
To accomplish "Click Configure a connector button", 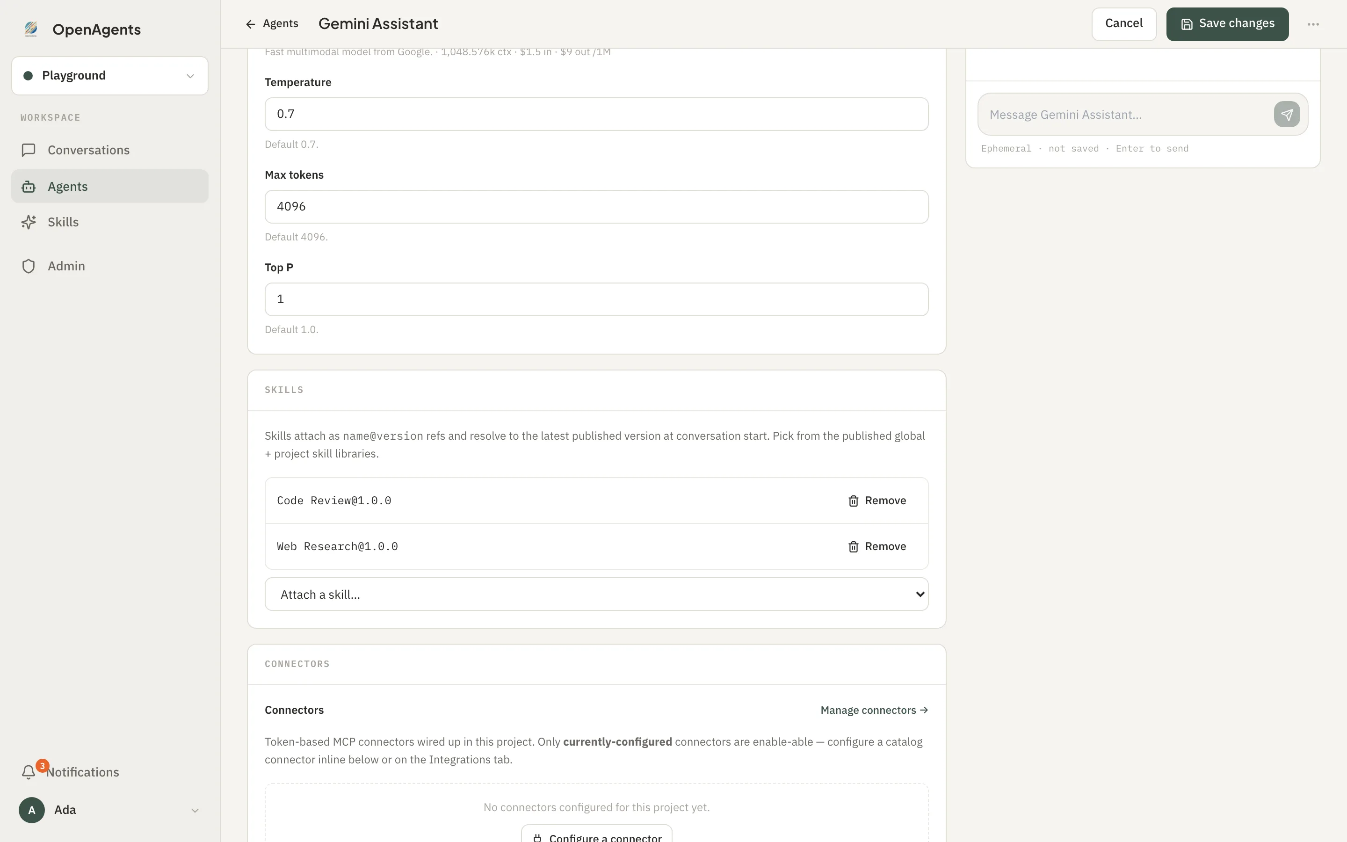I will pyautogui.click(x=596, y=834).
